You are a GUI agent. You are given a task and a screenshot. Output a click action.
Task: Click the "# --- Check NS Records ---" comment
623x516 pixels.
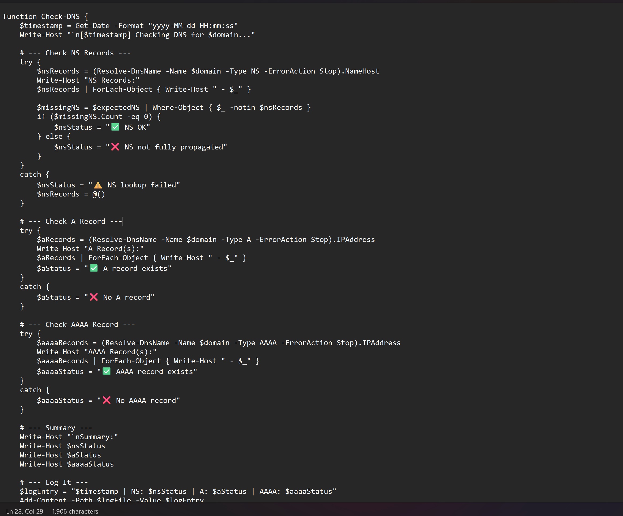coord(75,53)
